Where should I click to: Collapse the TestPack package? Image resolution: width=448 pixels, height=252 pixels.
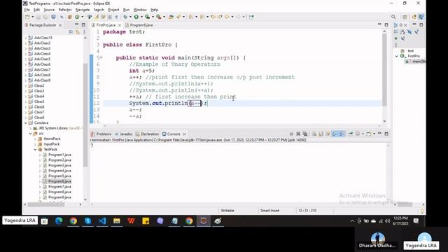click(35, 149)
